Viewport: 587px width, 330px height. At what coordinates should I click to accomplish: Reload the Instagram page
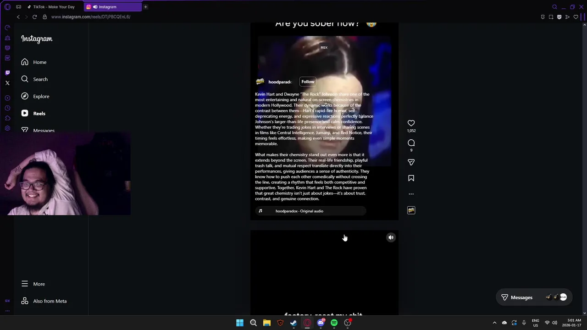pos(34,17)
